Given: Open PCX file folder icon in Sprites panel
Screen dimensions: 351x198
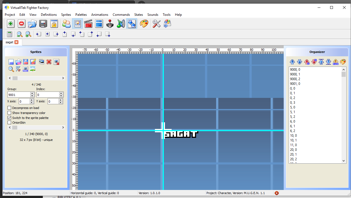Looking at the screenshot, I should [x=18, y=62].
